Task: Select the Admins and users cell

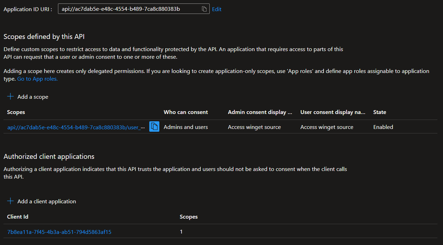Action: coord(186,127)
